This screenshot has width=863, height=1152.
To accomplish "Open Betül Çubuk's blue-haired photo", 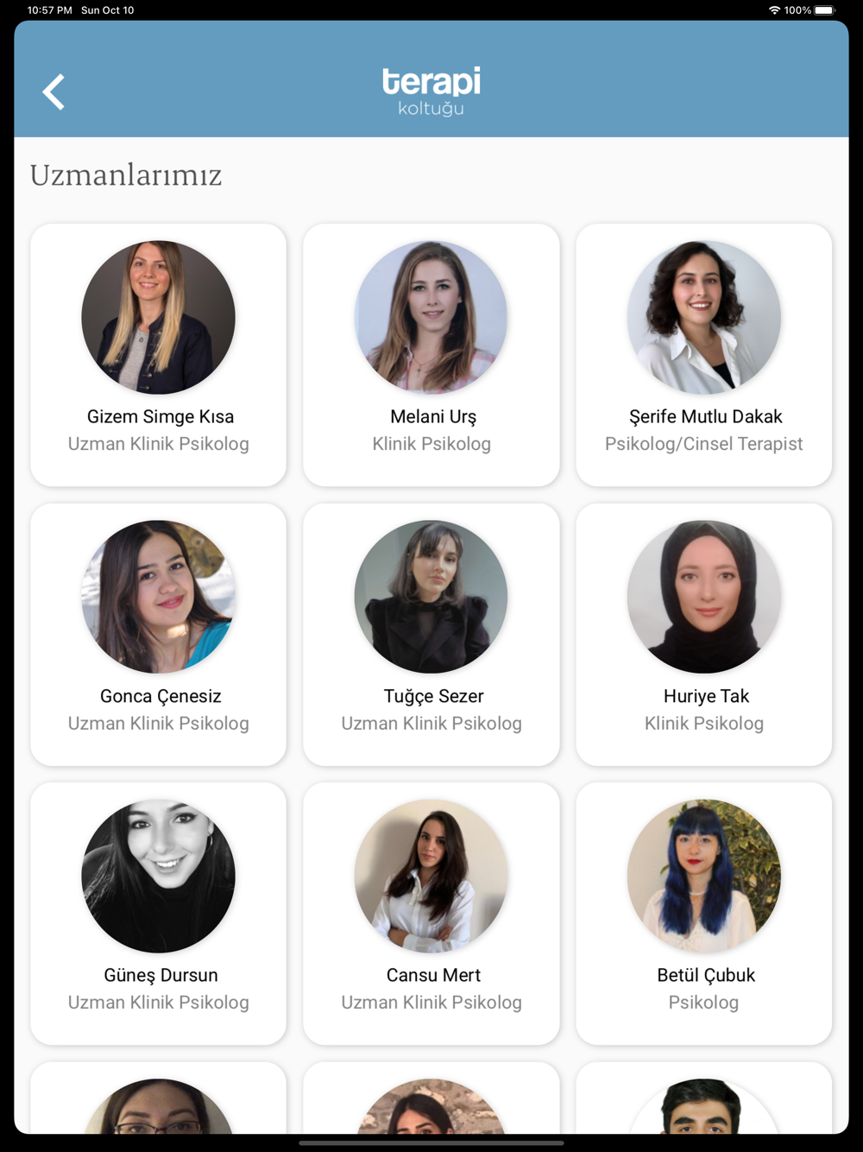I will [704, 876].
